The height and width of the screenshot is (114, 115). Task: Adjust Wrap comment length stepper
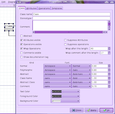[109, 53]
